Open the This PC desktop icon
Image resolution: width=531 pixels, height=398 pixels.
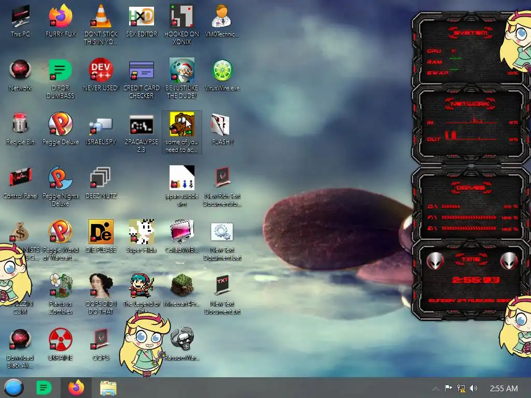(x=20, y=21)
